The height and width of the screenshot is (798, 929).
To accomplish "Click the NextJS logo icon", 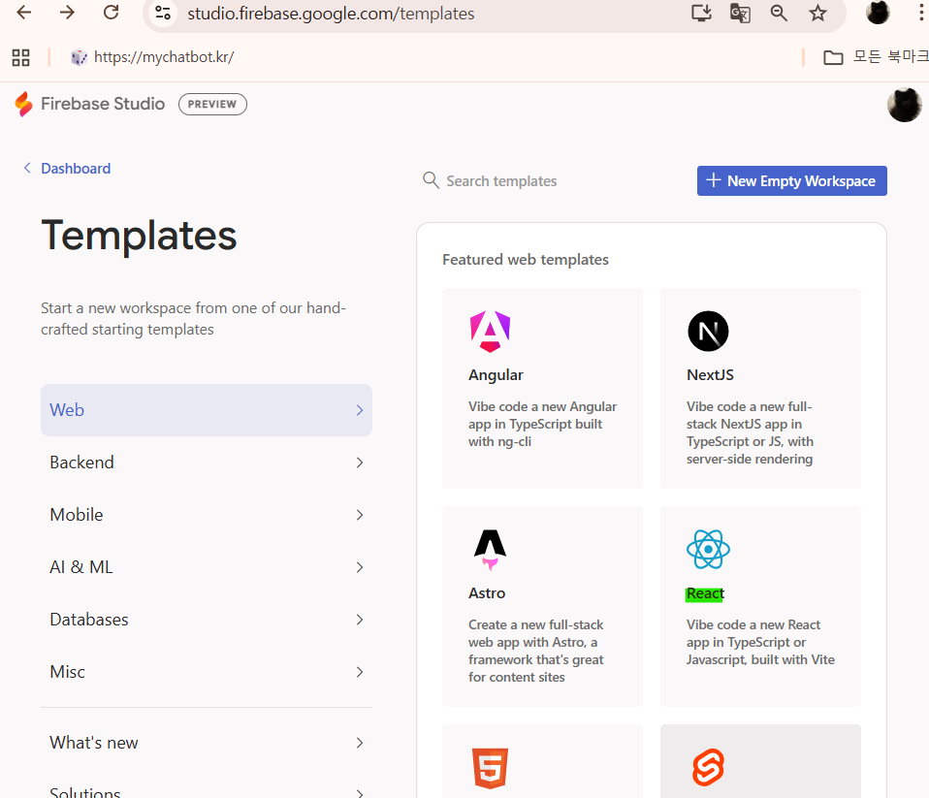I will [708, 332].
